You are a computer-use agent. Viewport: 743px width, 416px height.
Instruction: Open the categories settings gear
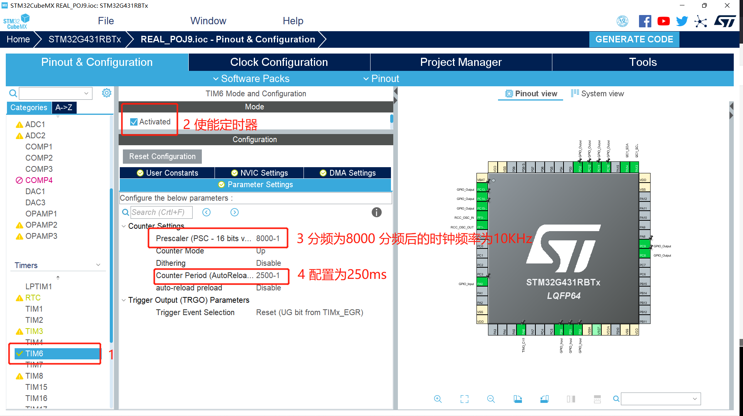[107, 93]
